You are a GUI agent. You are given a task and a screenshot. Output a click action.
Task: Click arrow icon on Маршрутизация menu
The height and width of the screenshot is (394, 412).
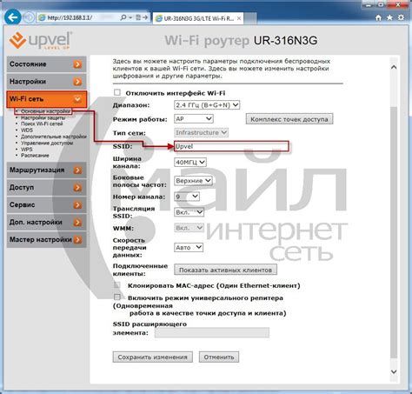pyautogui.click(x=77, y=170)
